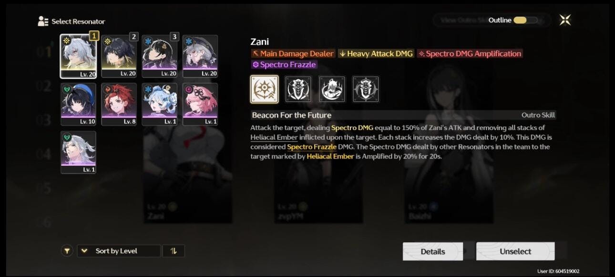The height and width of the screenshot is (277, 615).
Task: Select the second skill icon beside Outro Skill
Action: coord(298,89)
